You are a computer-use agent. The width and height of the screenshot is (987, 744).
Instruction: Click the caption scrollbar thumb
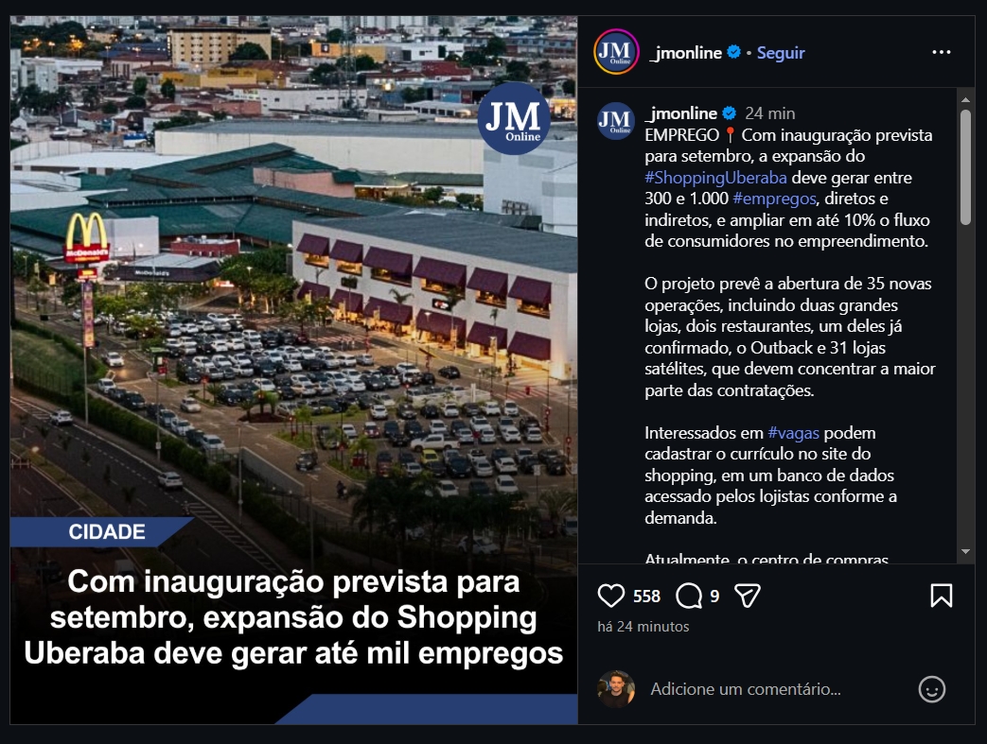[965, 167]
